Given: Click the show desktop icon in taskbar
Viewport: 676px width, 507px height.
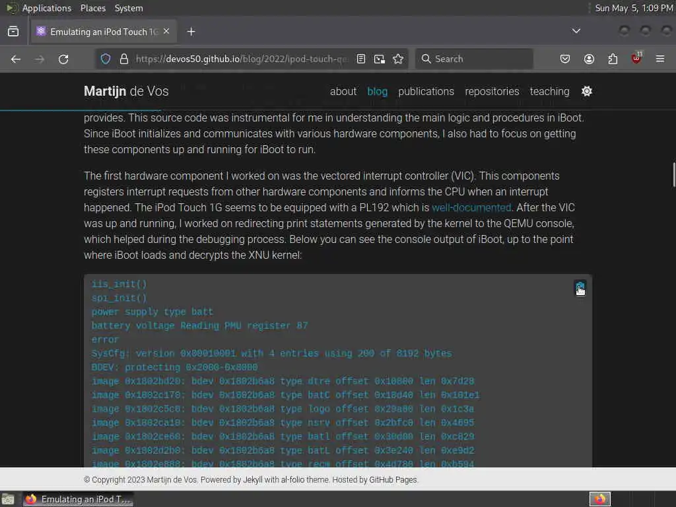Looking at the screenshot, I should [8, 499].
